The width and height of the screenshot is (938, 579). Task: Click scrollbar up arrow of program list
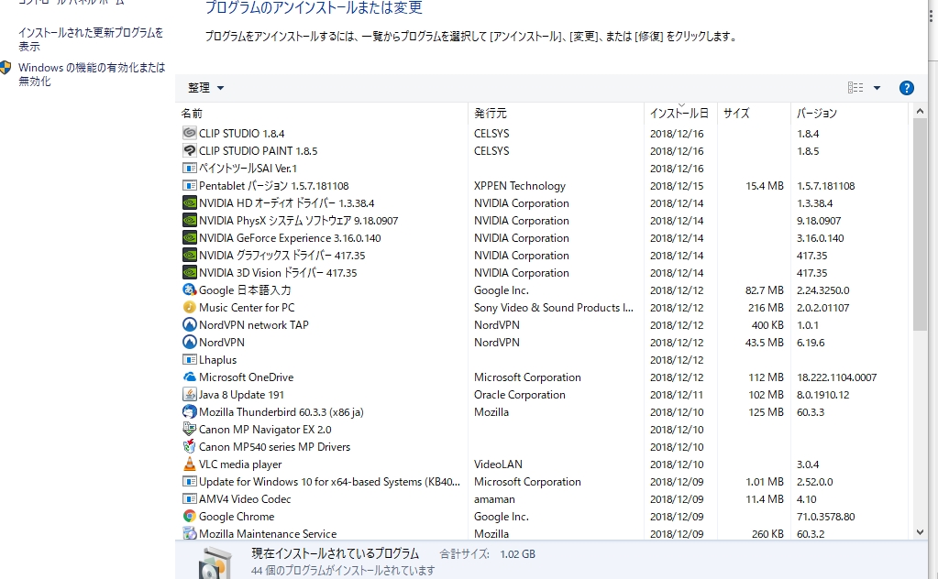(x=920, y=111)
